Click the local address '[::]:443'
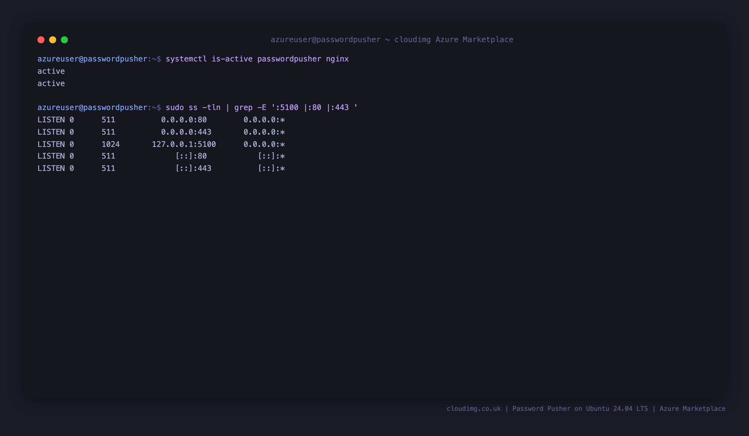Viewport: 749px width, 436px height. (x=193, y=168)
